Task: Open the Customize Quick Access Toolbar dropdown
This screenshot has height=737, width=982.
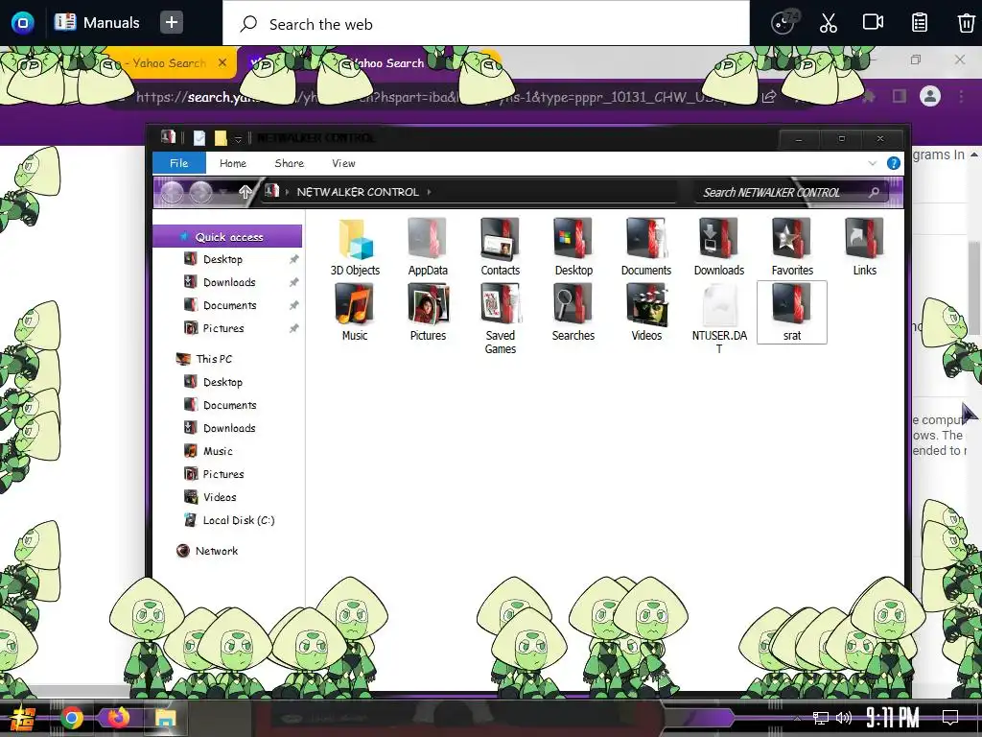Action: [x=238, y=138]
